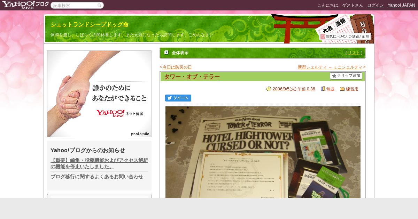Click the 全体表示 heading text
This screenshot has height=219, width=418.
click(x=180, y=53)
